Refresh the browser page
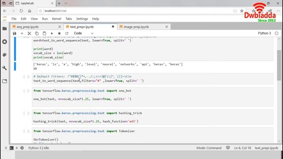Viewport: 283px width, 159px height. point(21,11)
